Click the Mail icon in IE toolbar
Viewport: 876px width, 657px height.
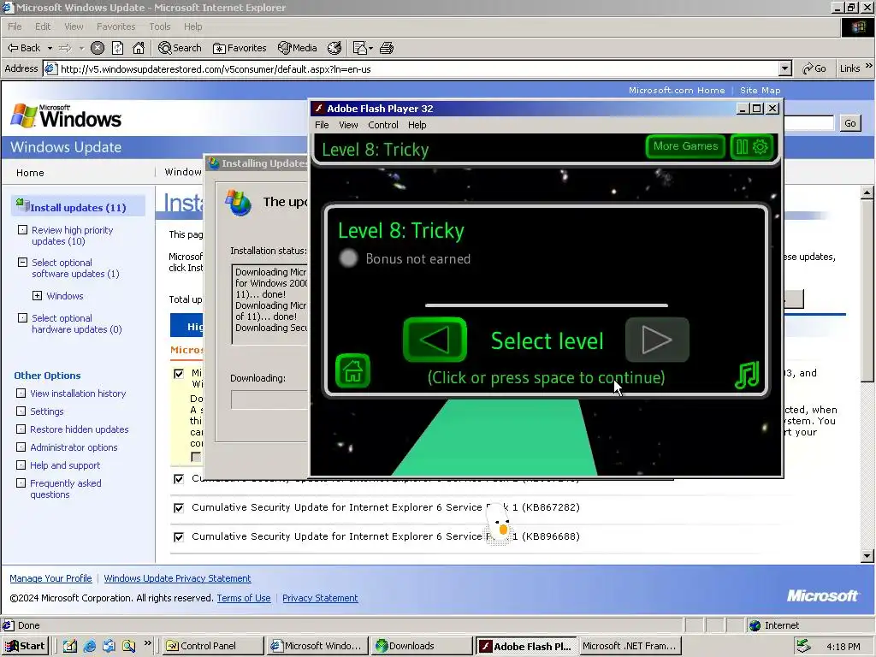pyautogui.click(x=360, y=48)
